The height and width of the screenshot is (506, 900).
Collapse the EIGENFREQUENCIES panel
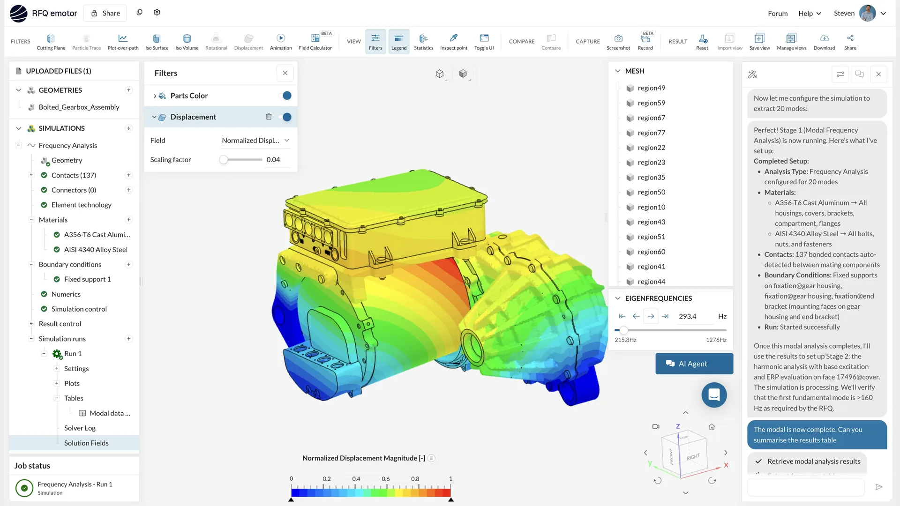[x=617, y=298]
